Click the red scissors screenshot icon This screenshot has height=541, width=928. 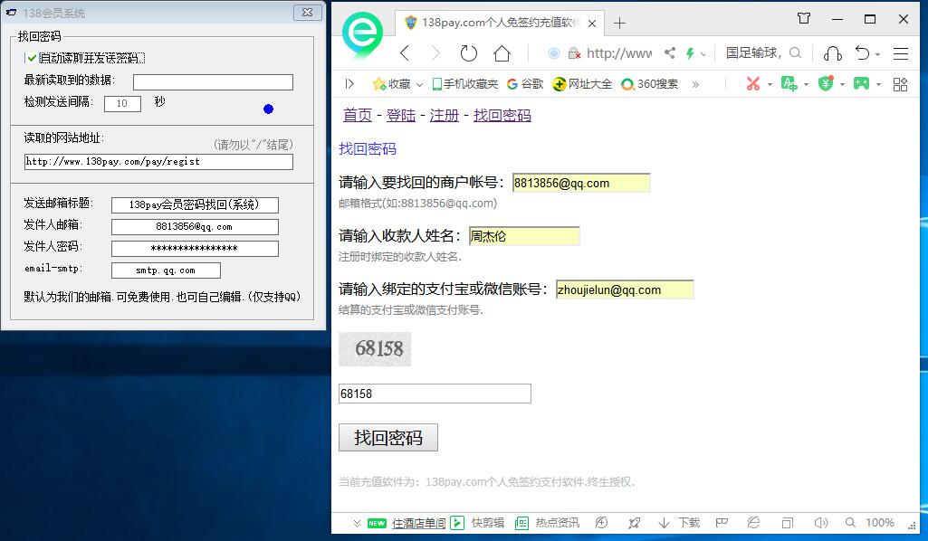753,84
